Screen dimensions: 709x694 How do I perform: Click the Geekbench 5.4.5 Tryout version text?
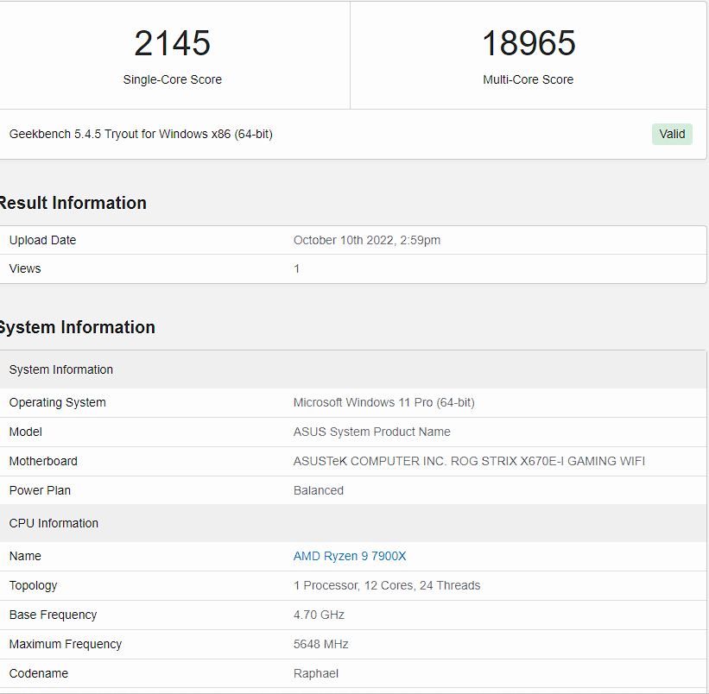pyautogui.click(x=141, y=134)
